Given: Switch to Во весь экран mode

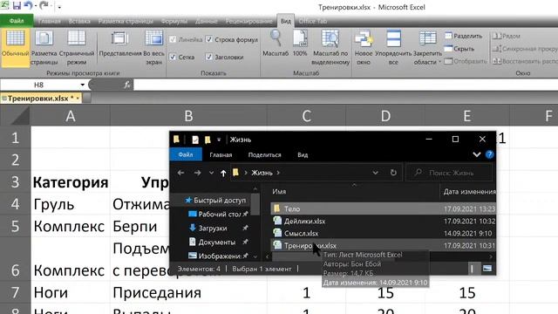Looking at the screenshot, I should (x=153, y=48).
